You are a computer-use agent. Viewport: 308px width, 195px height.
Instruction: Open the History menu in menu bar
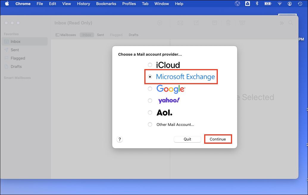click(x=83, y=4)
